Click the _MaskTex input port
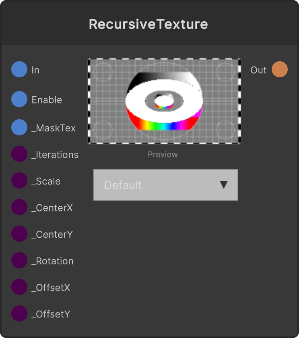Image resolution: width=299 pixels, height=338 pixels. pyautogui.click(x=19, y=127)
